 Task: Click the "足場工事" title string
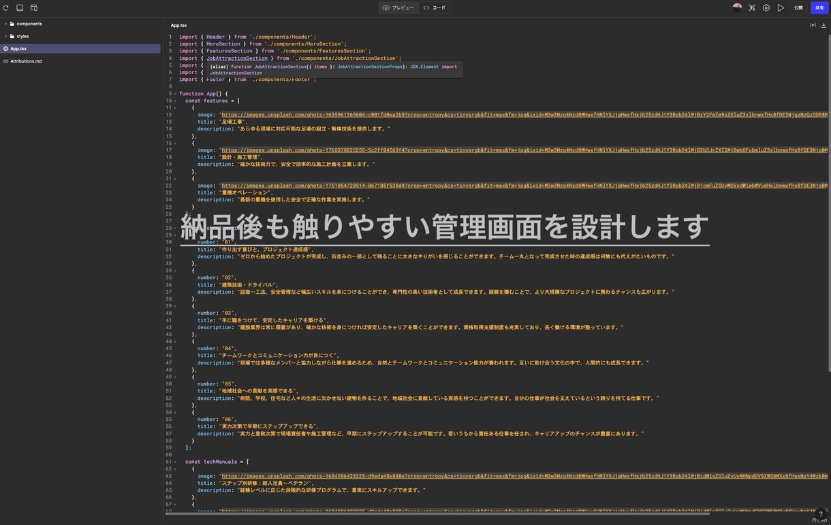pyautogui.click(x=234, y=122)
